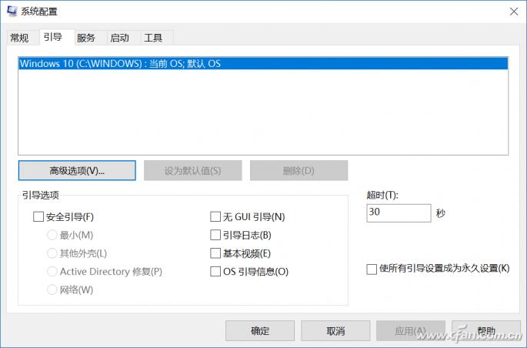Open help with the 帮助 button
The image size is (527, 348).
pos(486,331)
